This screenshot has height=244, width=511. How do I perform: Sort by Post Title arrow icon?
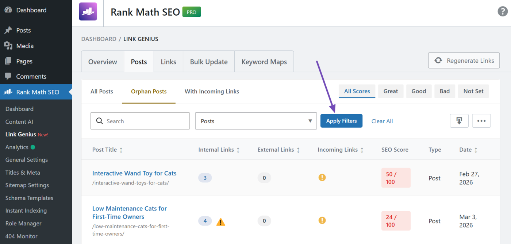tap(121, 150)
